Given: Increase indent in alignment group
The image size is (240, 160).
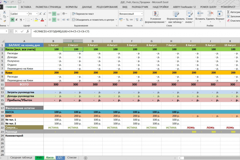Looking at the screenshot, I should click(x=68, y=19).
